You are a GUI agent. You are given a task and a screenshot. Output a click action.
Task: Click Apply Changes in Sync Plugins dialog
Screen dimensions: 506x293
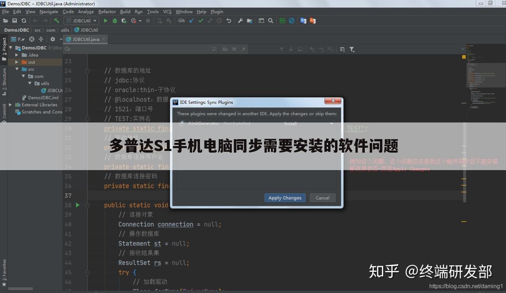pos(285,198)
